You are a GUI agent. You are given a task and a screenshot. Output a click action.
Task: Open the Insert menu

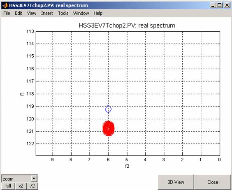click(47, 13)
